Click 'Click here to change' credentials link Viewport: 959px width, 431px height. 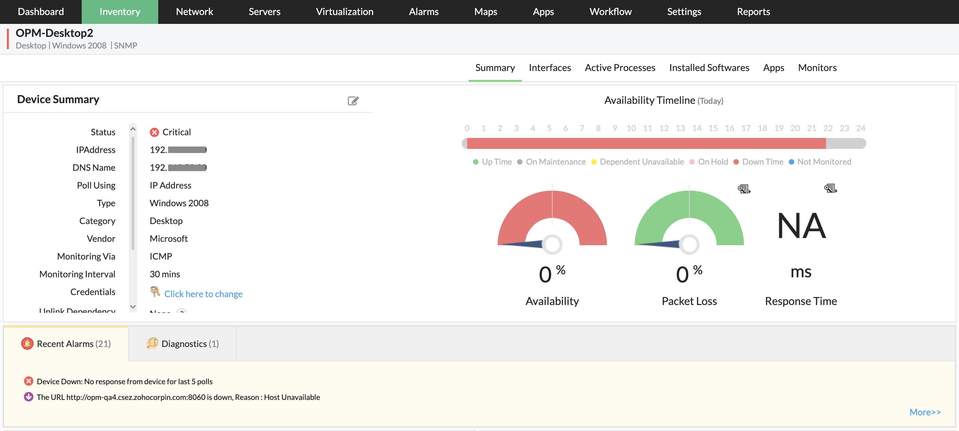pos(203,294)
